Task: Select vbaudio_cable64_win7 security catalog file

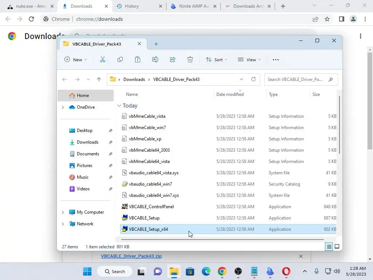Action: pyautogui.click(x=228, y=184)
